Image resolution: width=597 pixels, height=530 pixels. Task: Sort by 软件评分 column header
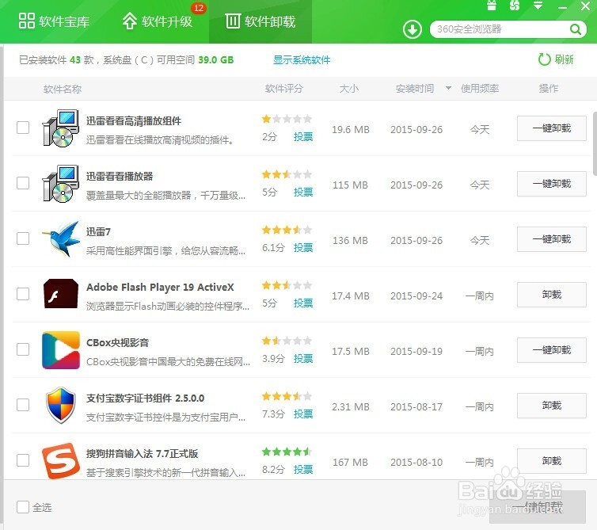[x=284, y=89]
